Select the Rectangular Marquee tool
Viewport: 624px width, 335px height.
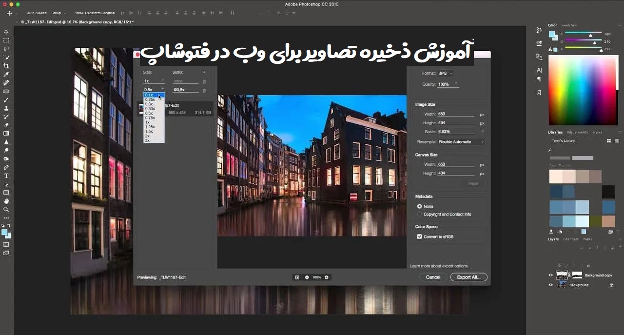[x=6, y=40]
